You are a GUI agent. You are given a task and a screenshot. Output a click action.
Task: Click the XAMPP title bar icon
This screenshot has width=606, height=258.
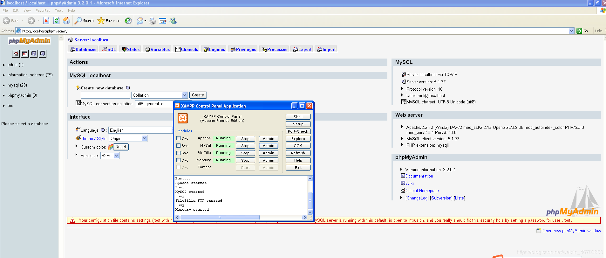coord(177,106)
